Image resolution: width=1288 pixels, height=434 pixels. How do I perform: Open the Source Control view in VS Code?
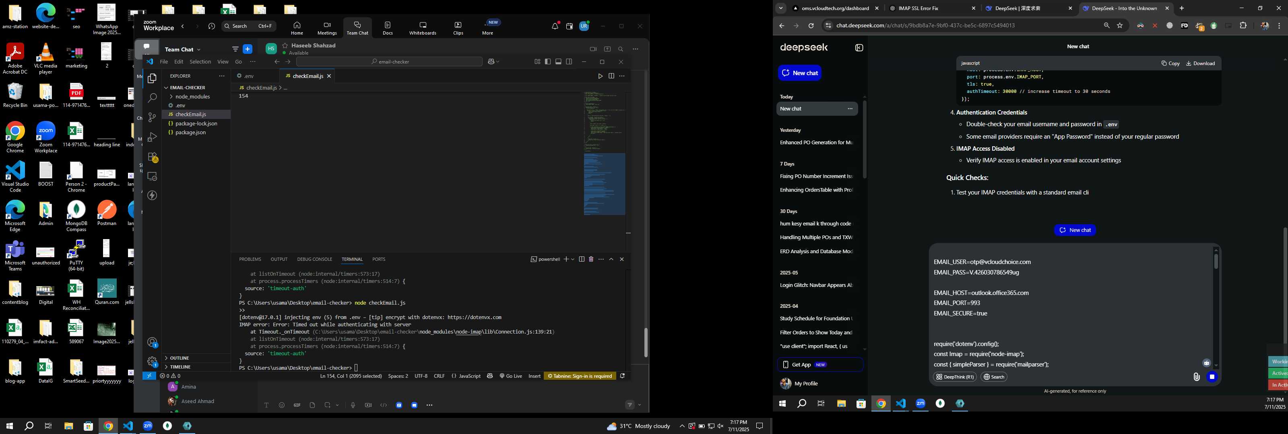pos(152,117)
